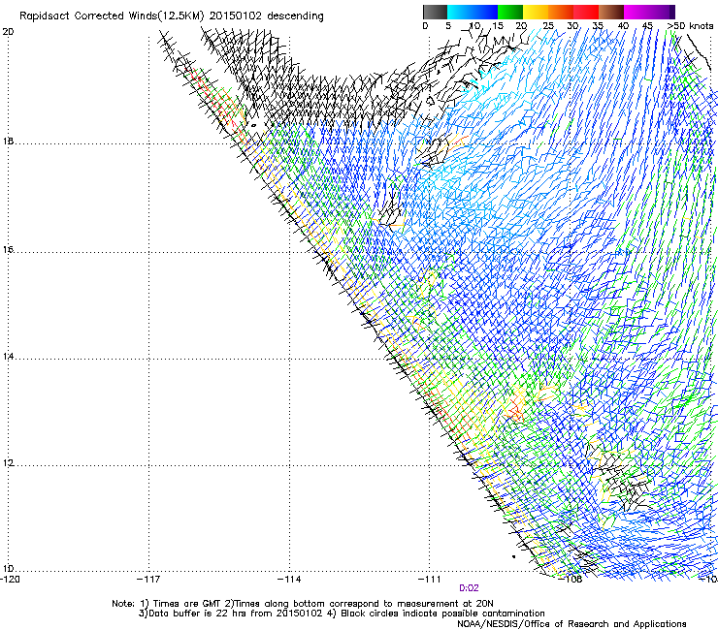Click the isolated black contamination dot near 10N
Viewport: 718px width, 630px height.
[514, 556]
